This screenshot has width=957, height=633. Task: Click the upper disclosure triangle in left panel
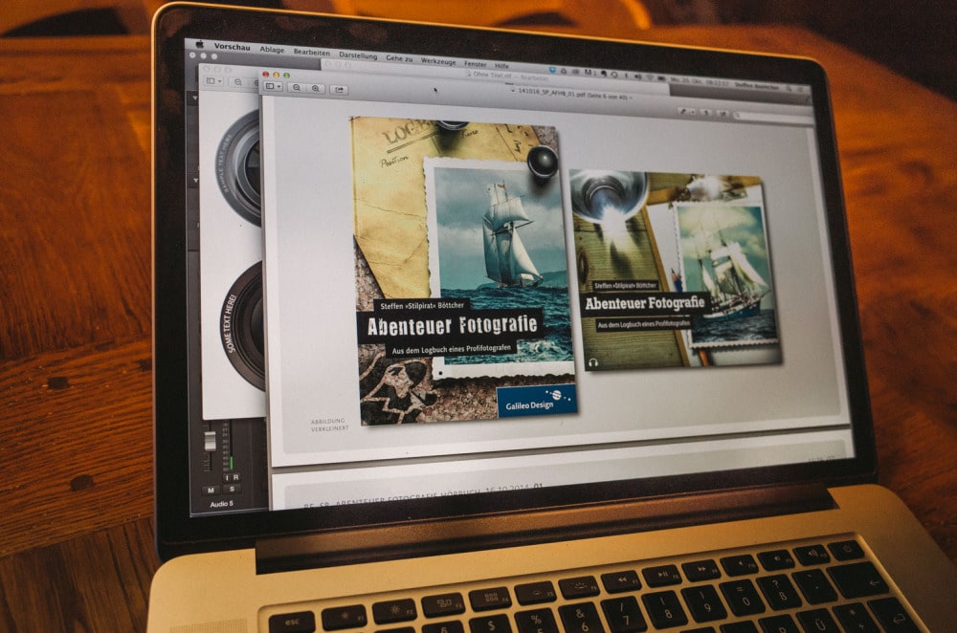195,98
